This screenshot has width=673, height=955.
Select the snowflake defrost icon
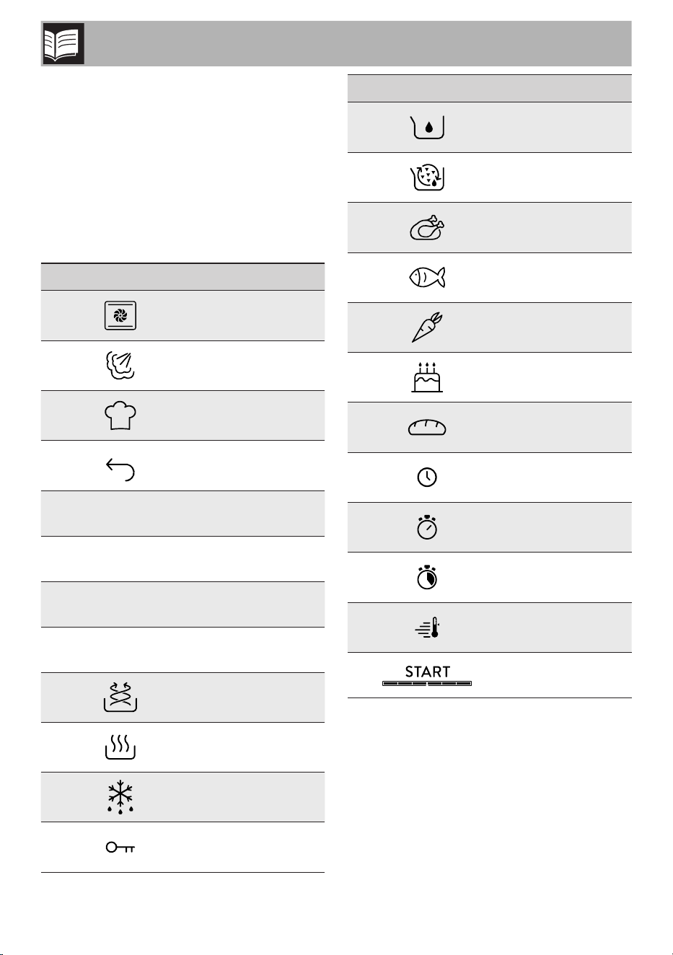pos(120,798)
